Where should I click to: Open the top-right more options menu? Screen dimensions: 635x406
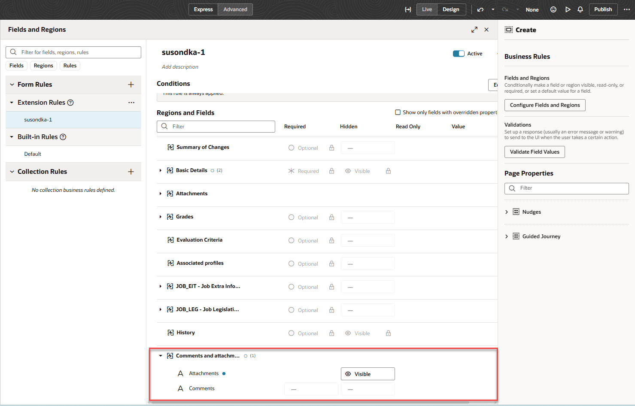click(627, 9)
